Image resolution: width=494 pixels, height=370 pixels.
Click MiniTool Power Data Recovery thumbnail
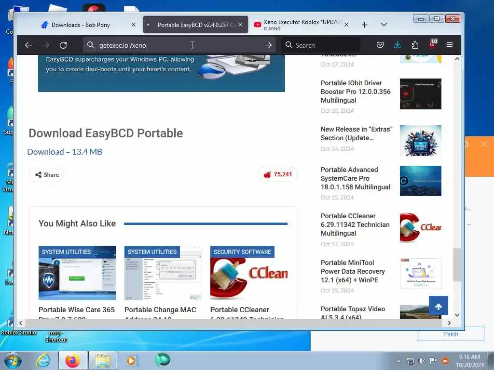point(420,274)
